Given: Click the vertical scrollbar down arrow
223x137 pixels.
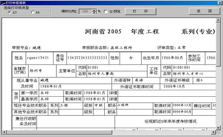Looking at the screenshot, I should tap(218, 128).
